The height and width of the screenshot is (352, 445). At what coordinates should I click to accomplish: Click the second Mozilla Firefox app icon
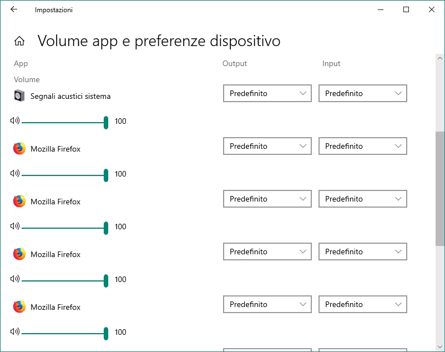click(x=19, y=202)
